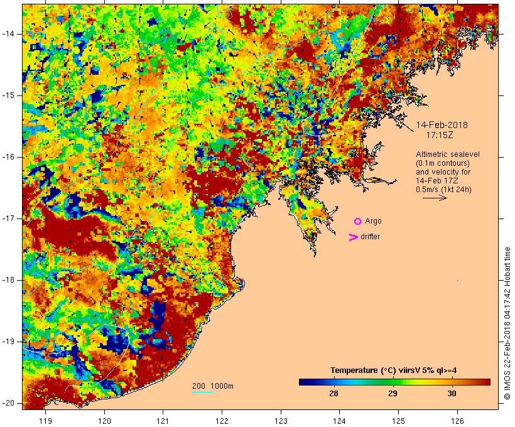Click the -16 latitude axis label
515x427 pixels.
[8, 157]
